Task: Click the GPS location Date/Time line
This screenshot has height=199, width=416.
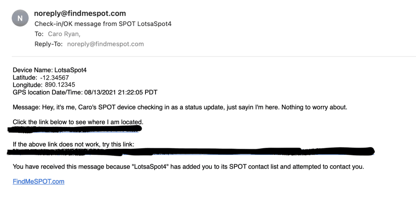Action: coord(85,92)
